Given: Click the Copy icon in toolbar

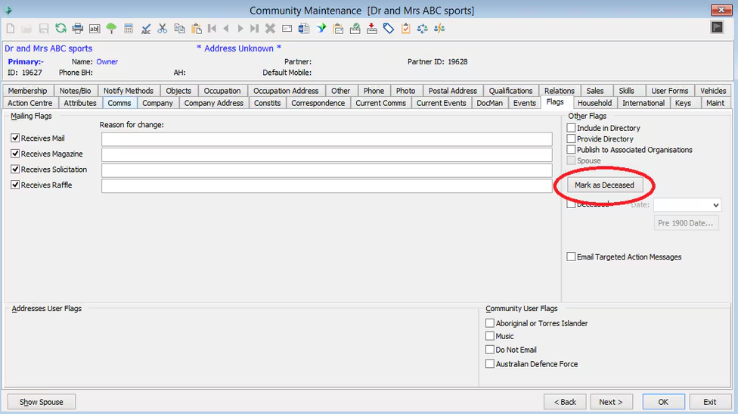Looking at the screenshot, I should (x=179, y=29).
